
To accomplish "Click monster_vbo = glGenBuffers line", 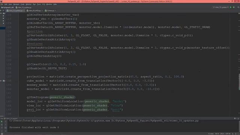I will click(x=52, y=19).
